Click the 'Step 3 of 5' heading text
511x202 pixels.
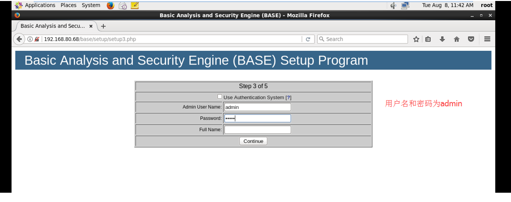pyautogui.click(x=253, y=87)
